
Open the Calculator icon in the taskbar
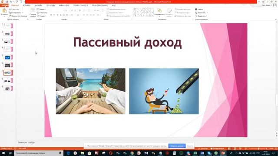click(174, 153)
